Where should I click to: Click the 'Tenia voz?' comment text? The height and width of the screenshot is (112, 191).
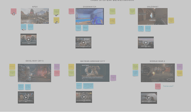[168, 86]
